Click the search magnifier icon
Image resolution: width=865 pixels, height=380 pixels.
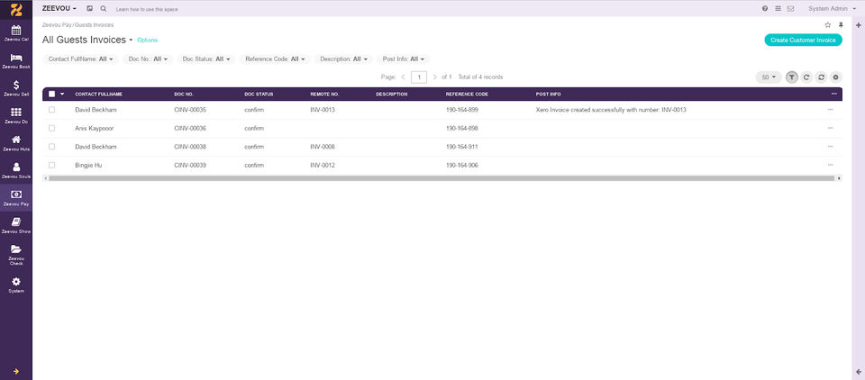(x=103, y=9)
